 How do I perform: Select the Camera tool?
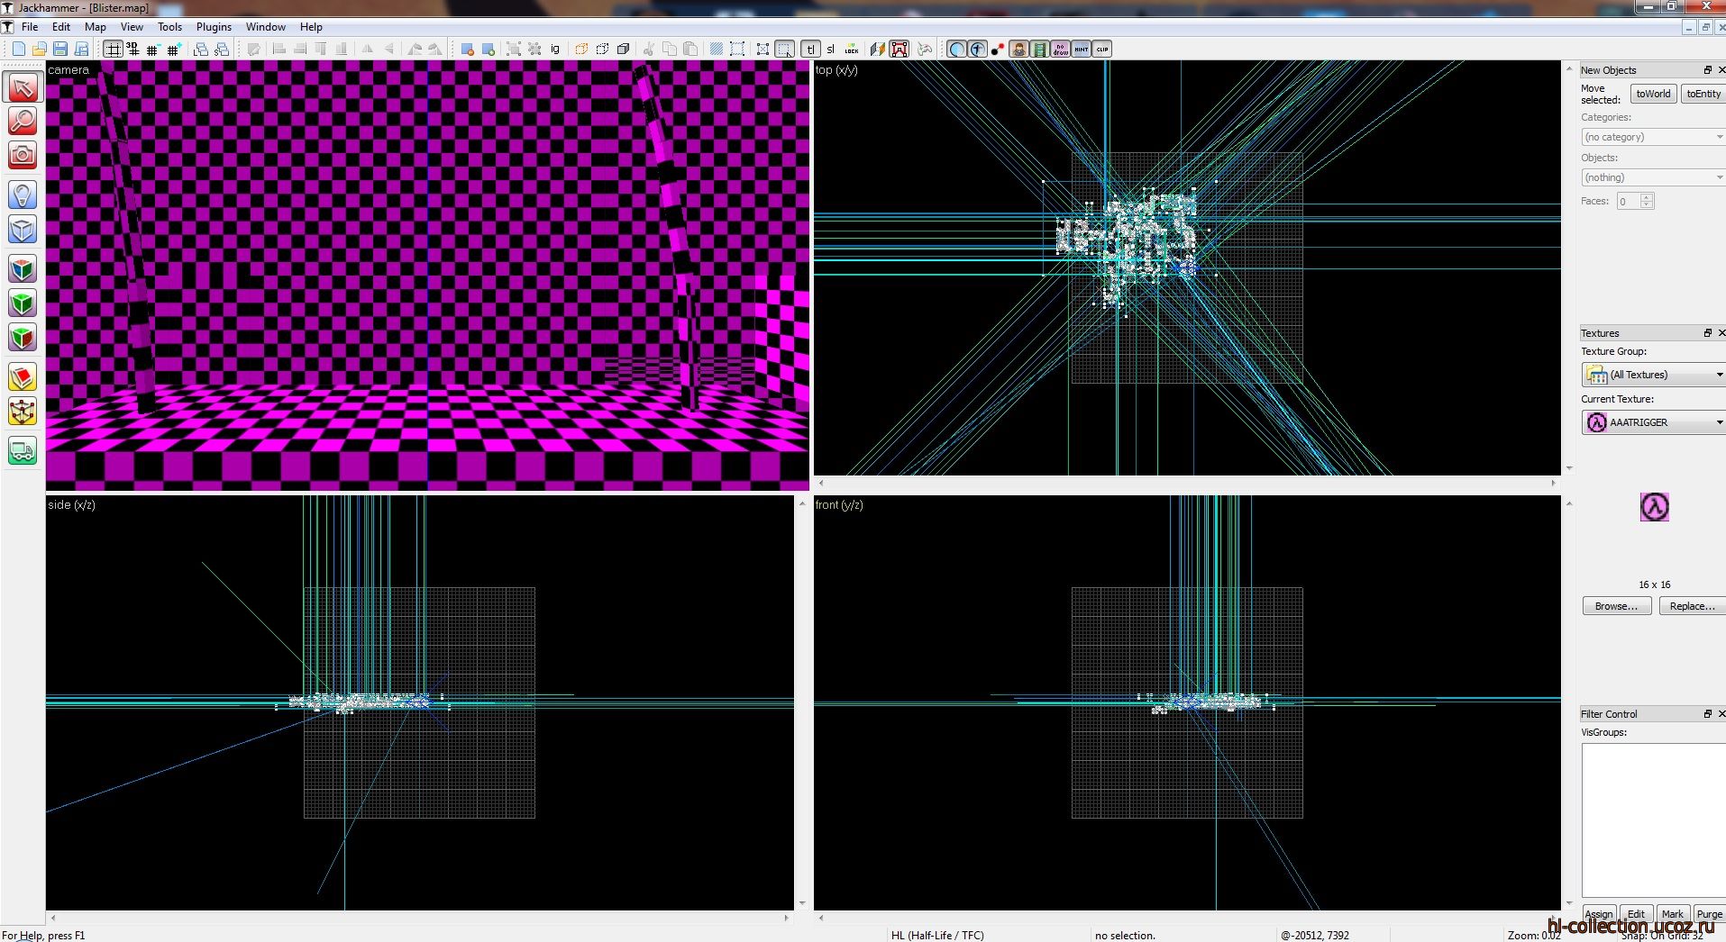[x=23, y=155]
